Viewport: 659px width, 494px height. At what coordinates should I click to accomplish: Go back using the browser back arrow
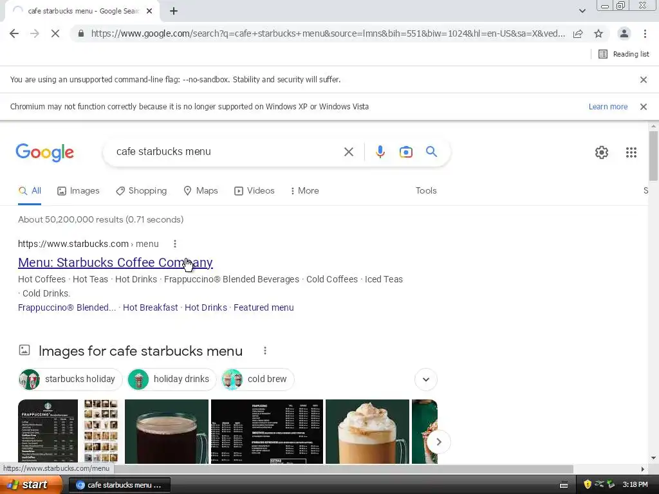pos(14,33)
